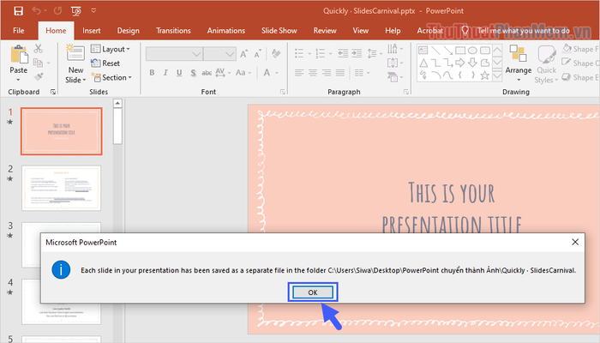Click the Undo arrow icon

pos(36,10)
